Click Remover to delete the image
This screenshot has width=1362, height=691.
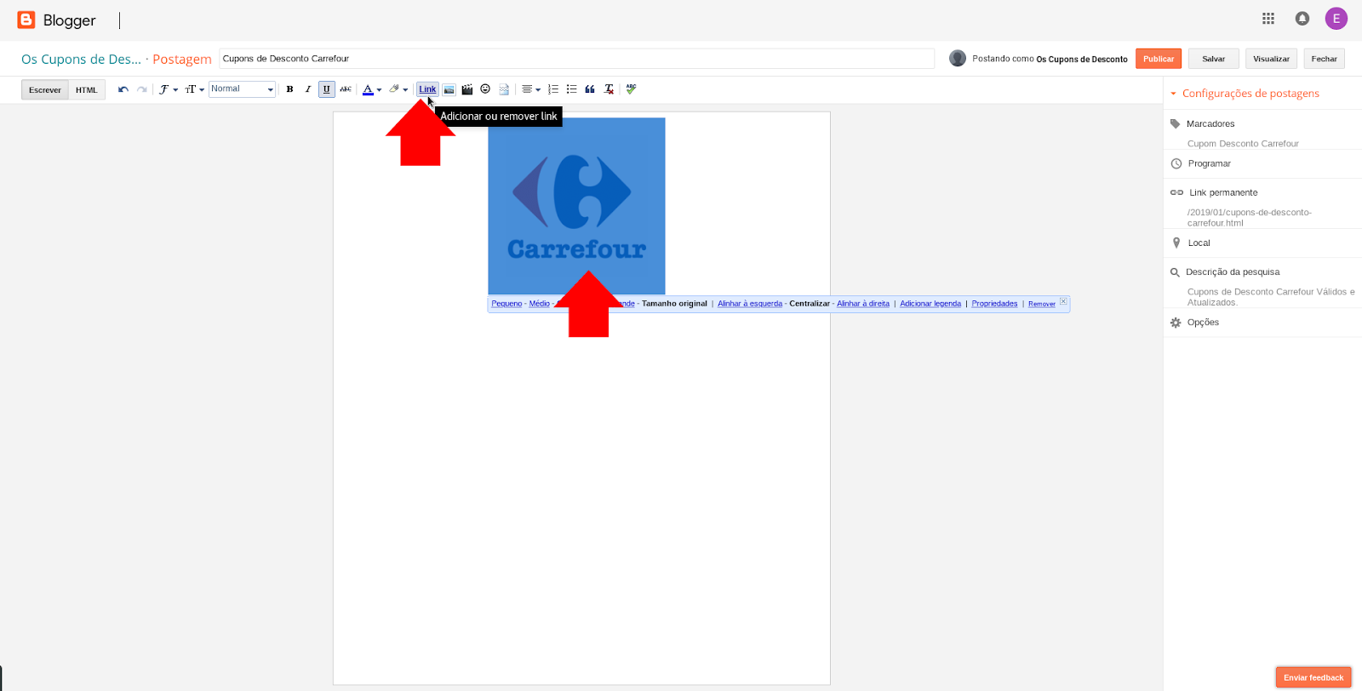pyautogui.click(x=1042, y=304)
